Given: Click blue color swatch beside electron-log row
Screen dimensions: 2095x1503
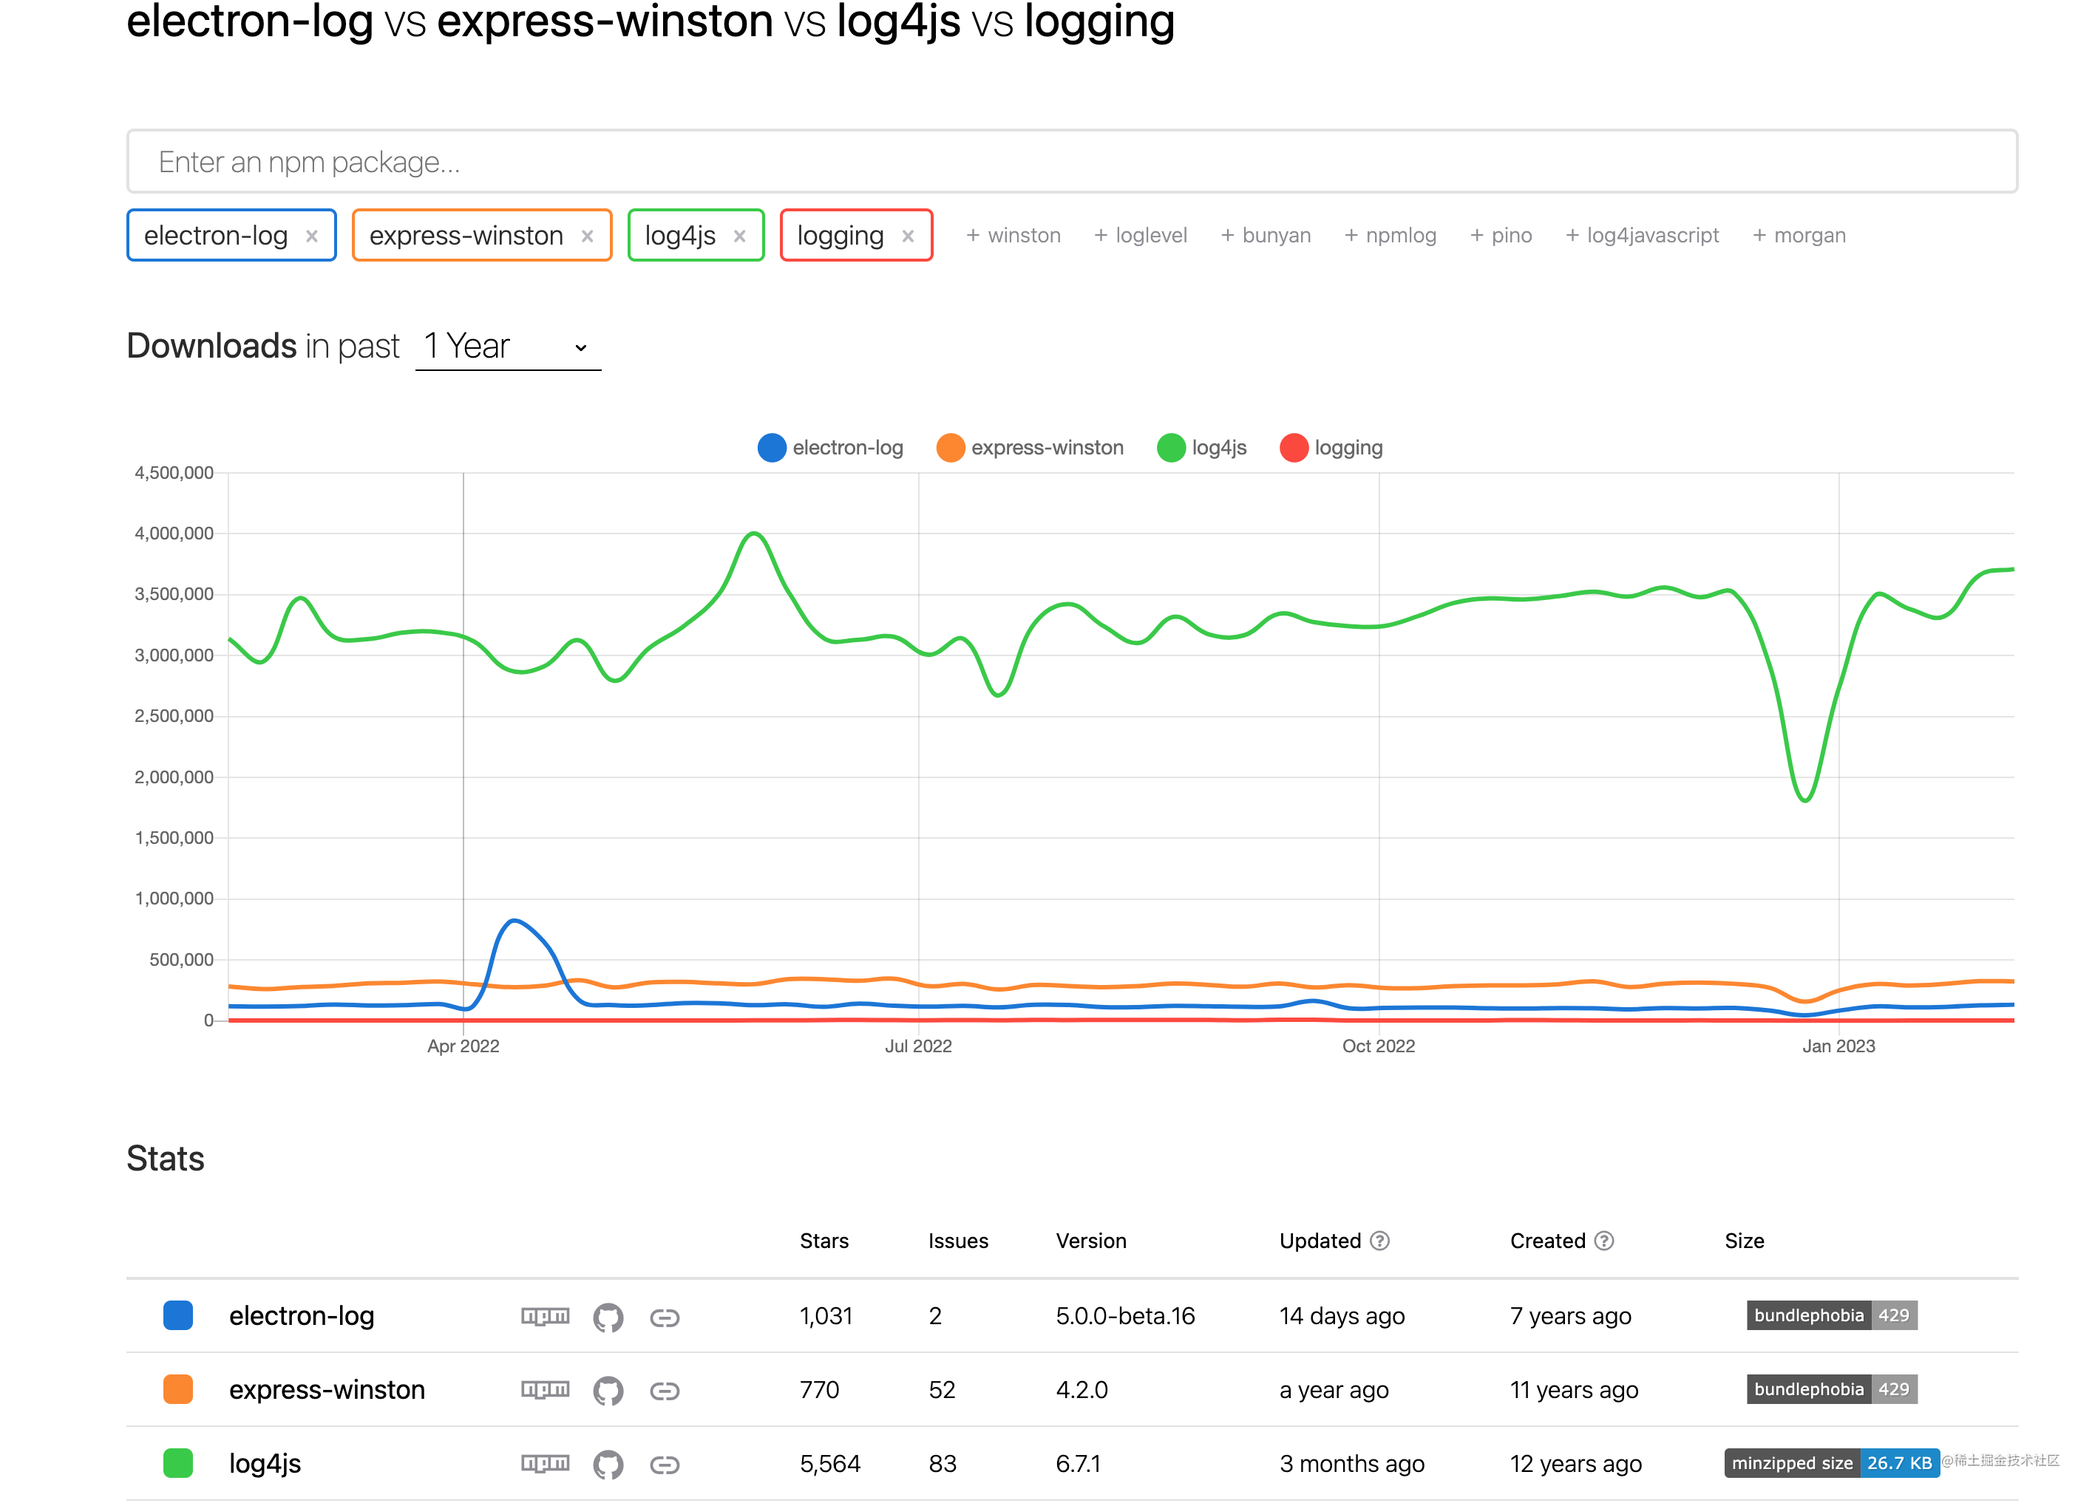Looking at the screenshot, I should [178, 1315].
